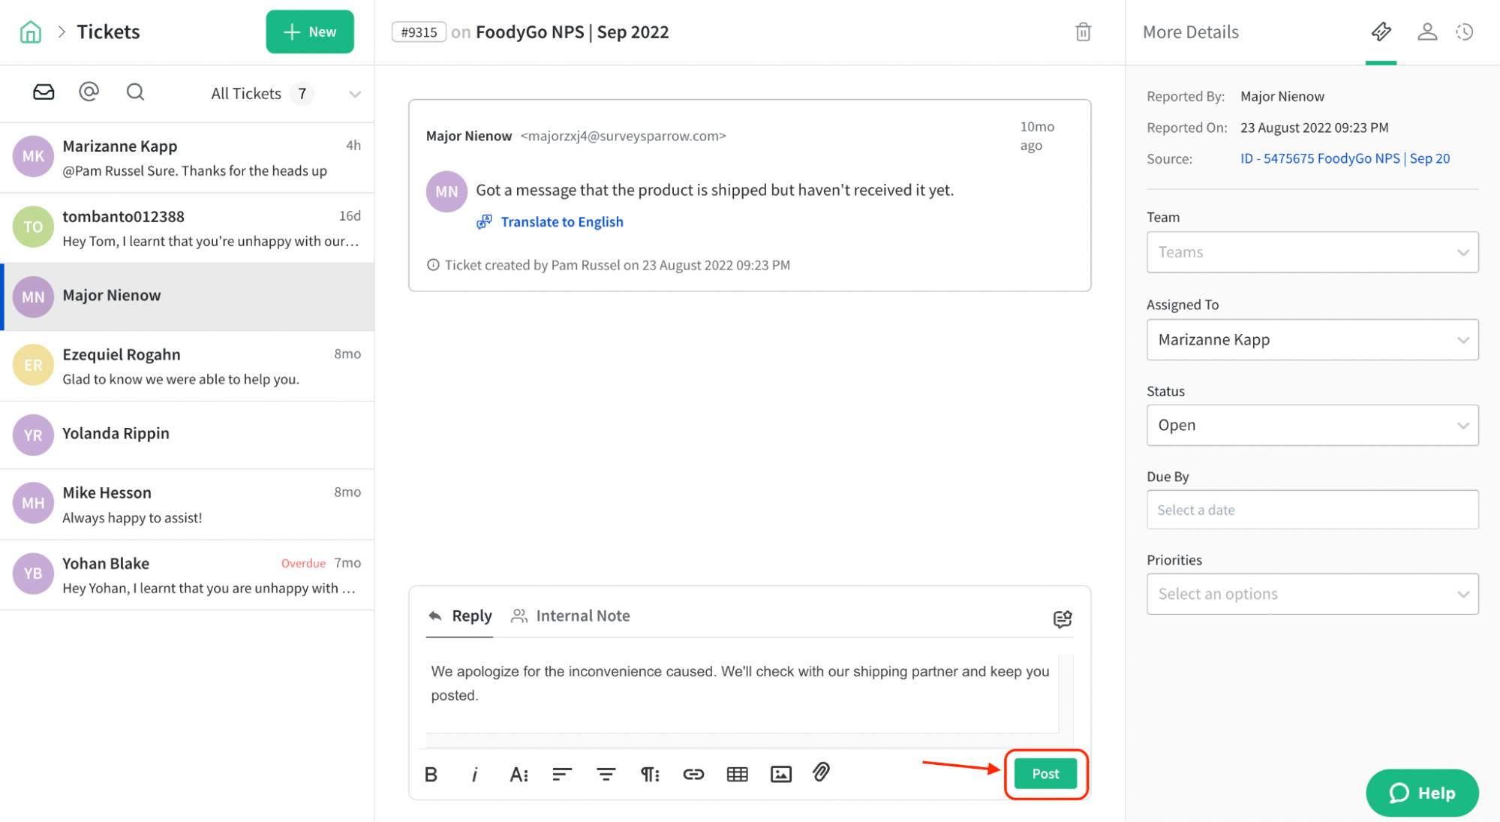Insert a hyperlink in the reply
This screenshot has height=822, width=1500.
point(693,774)
